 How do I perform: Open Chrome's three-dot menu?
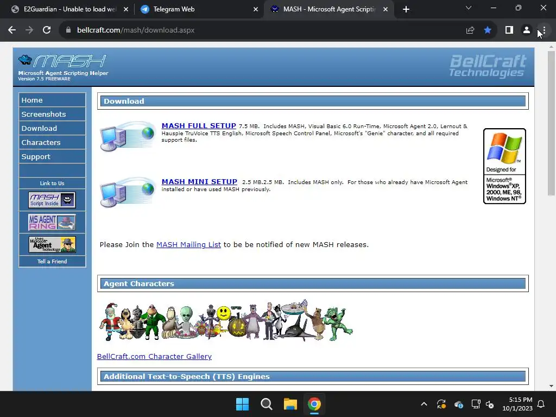pos(544,30)
